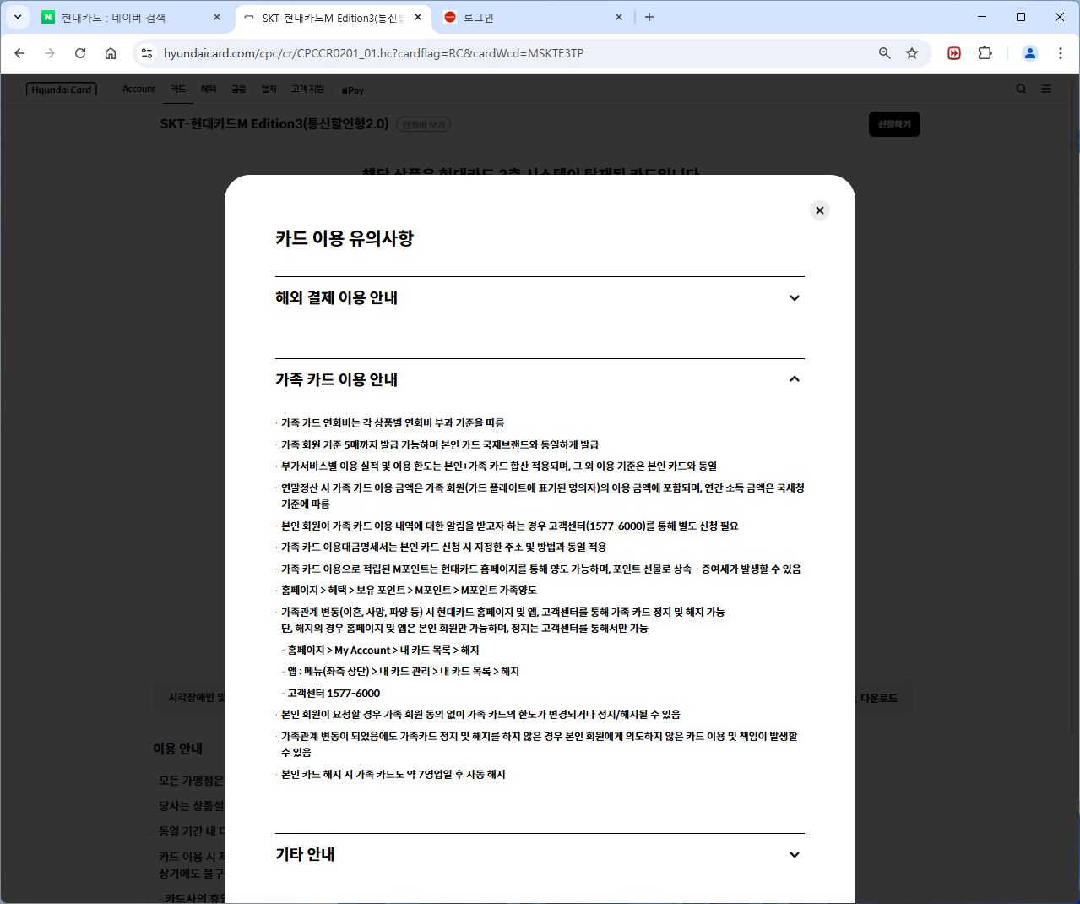Open the Account menu item

click(x=138, y=89)
